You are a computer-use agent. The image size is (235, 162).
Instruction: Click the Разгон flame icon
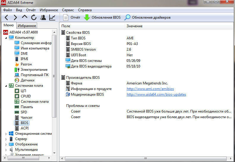click(x=17, y=64)
